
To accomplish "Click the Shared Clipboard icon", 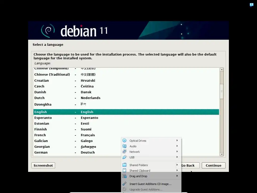I will tap(124, 171).
